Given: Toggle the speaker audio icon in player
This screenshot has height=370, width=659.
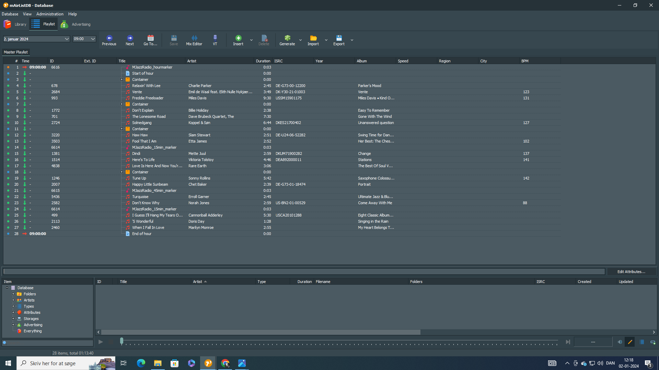Looking at the screenshot, I should 620,342.
